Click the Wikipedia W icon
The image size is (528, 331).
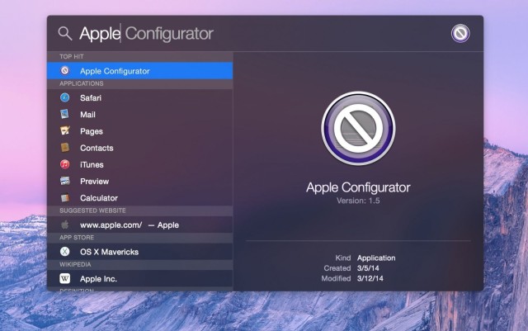[65, 278]
